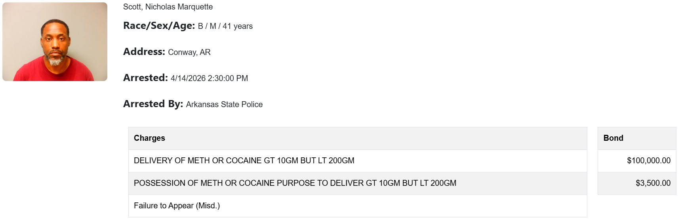Click the Bond column header
This screenshot has height=221, width=680.
(613, 138)
